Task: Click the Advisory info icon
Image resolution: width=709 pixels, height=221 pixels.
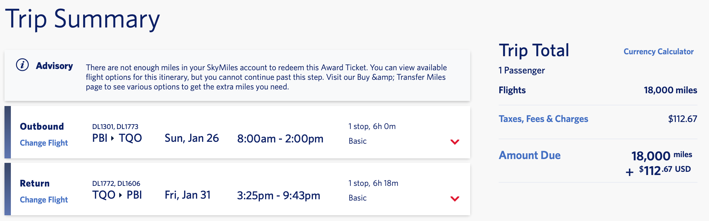Action: (x=22, y=65)
